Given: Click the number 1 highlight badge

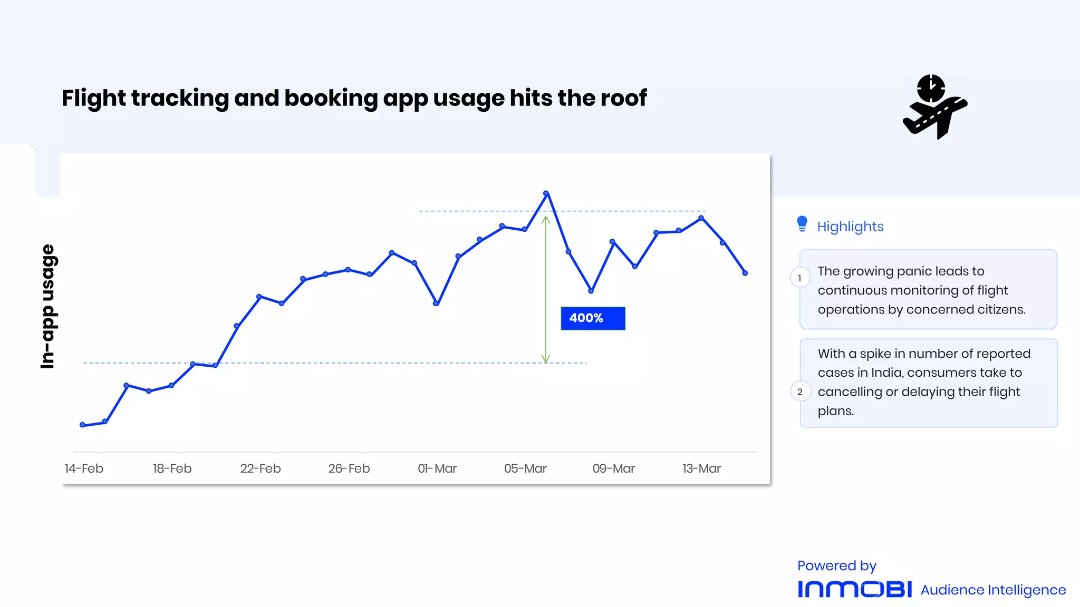Looking at the screenshot, I should pos(800,278).
